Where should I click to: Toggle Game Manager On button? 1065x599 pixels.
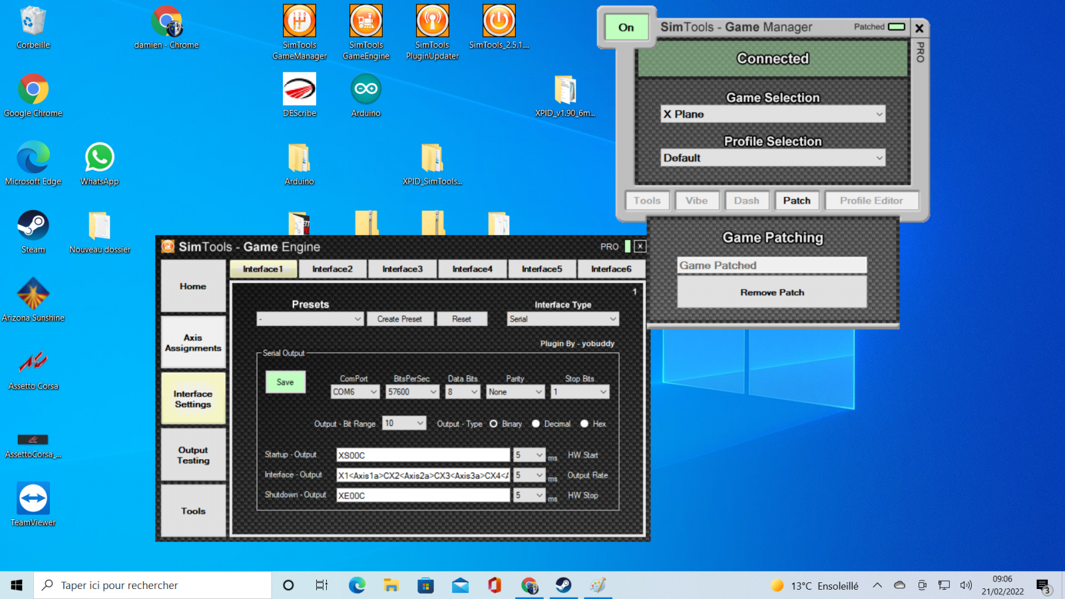626,27
